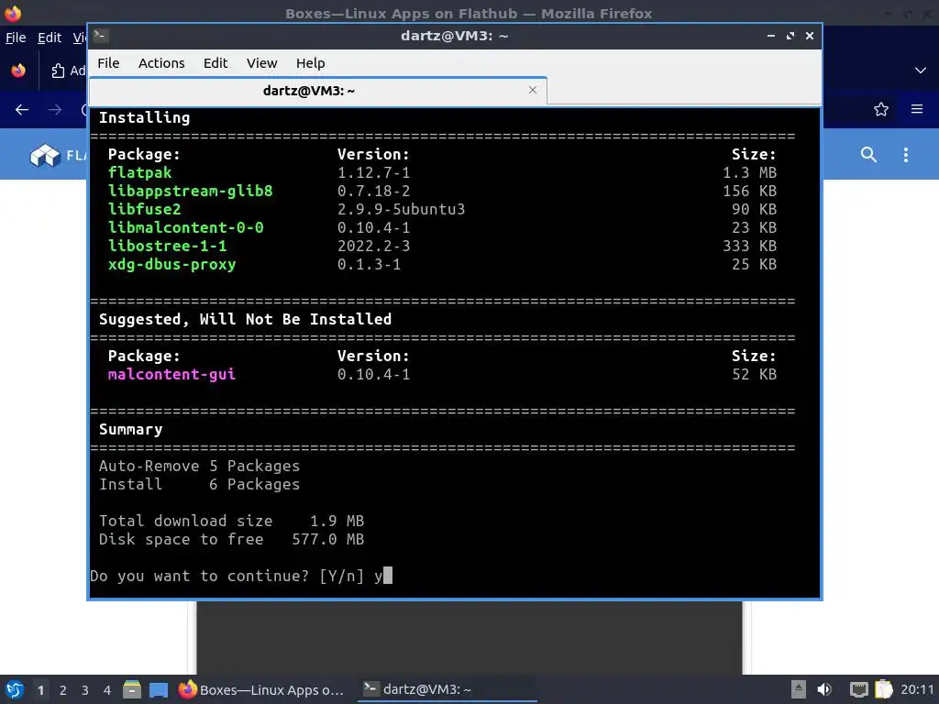939x704 pixels.
Task: Click the clipboard tray icon
Action: coord(884,689)
